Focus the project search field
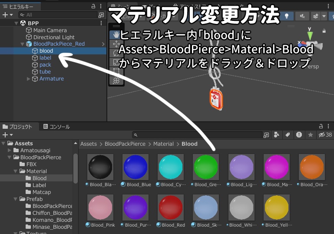Image resolution: width=334 pixels, height=234 pixels. tap(197, 135)
